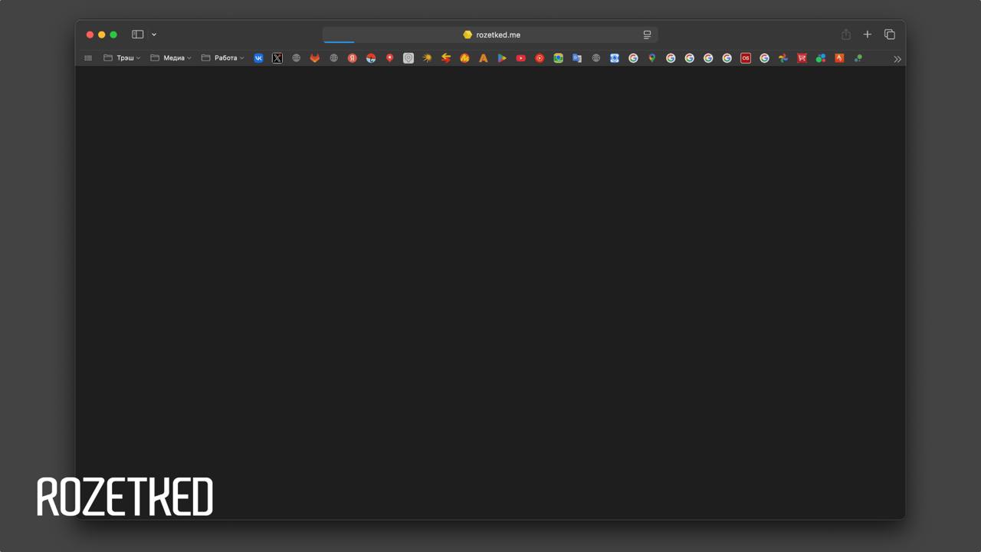Open the Google Translate bookmark
This screenshot has height=552, width=981.
click(577, 58)
